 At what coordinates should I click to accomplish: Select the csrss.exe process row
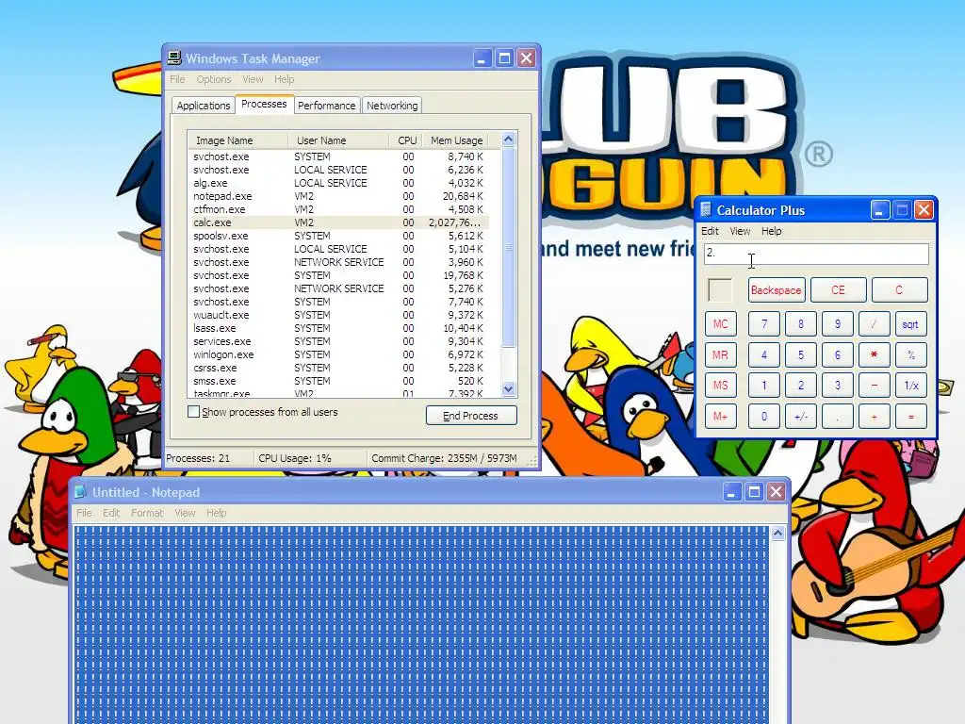(x=338, y=369)
